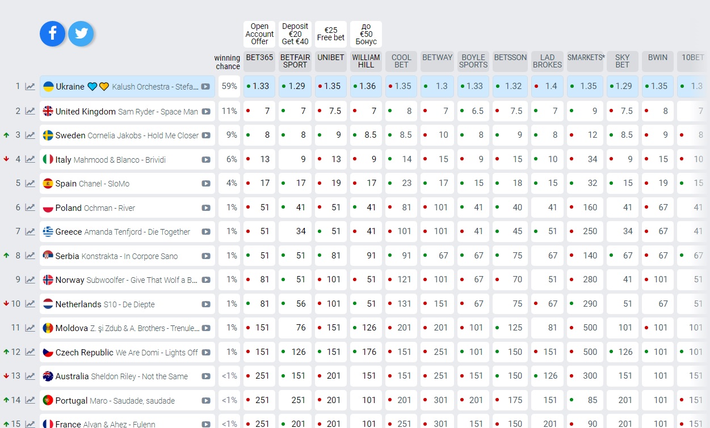Viewport: 710px width, 428px height.
Task: Click the BET365 odds 1.33 for Ukraine
Action: coord(260,86)
